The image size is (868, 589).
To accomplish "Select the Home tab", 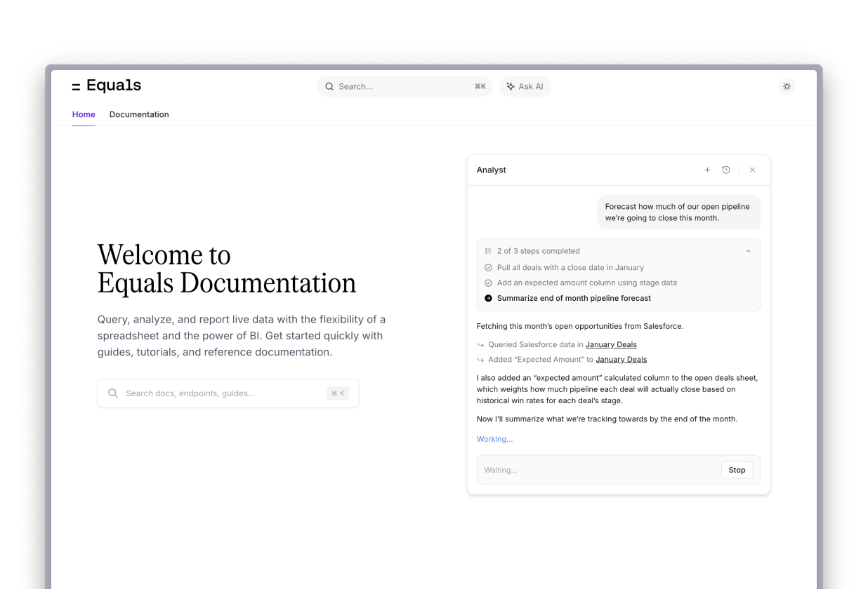I will tap(84, 114).
